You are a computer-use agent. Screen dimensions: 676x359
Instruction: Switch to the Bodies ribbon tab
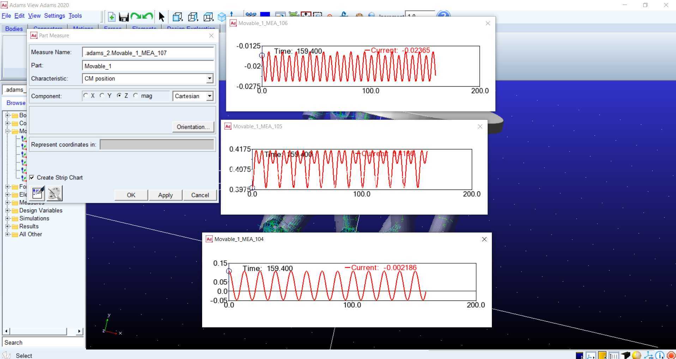click(14, 29)
